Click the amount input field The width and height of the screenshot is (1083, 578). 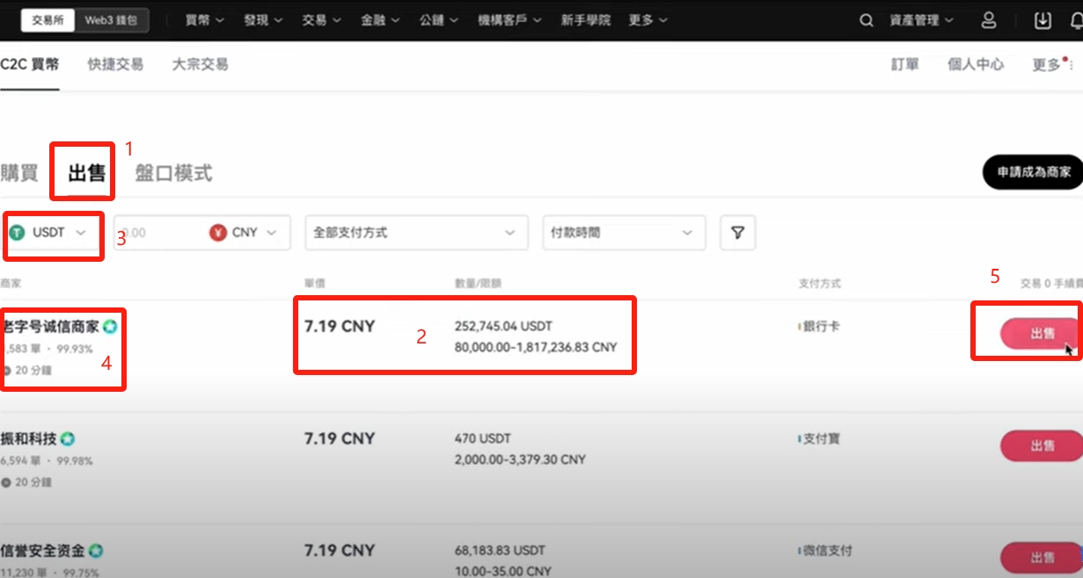(158, 233)
